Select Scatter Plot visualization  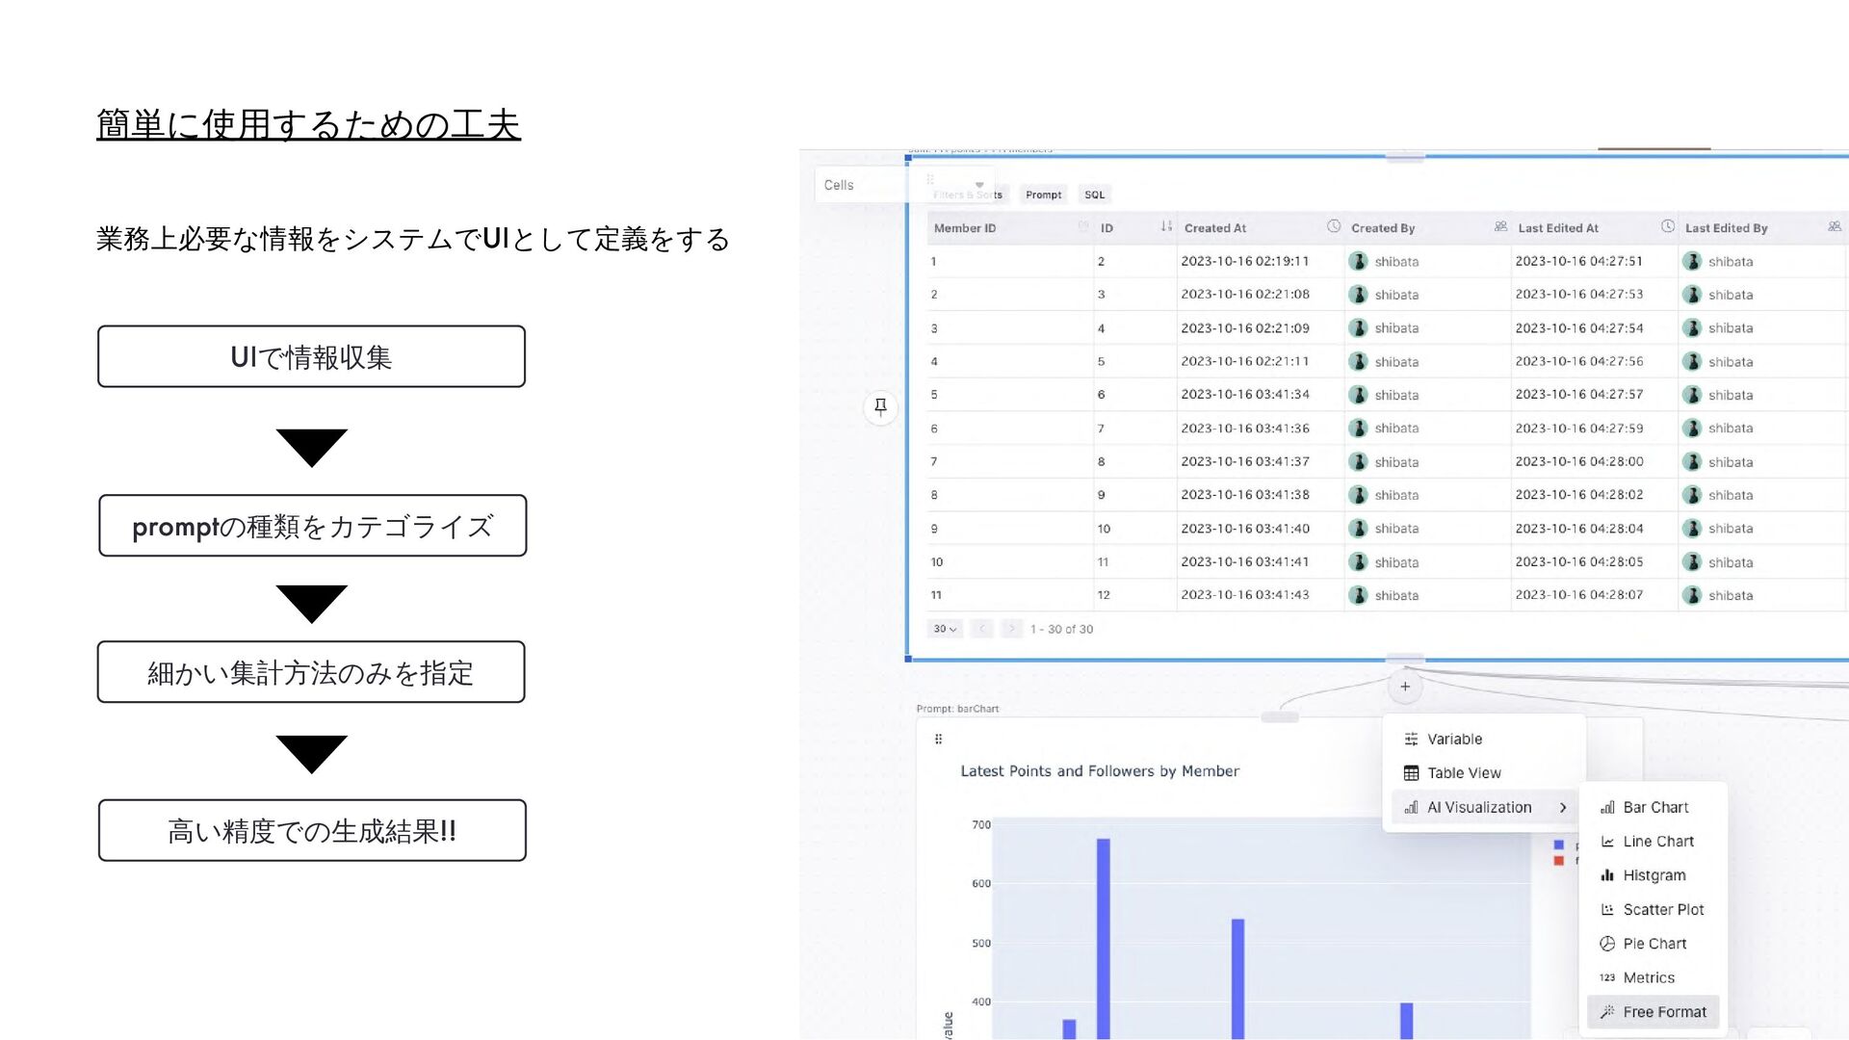click(x=1653, y=910)
